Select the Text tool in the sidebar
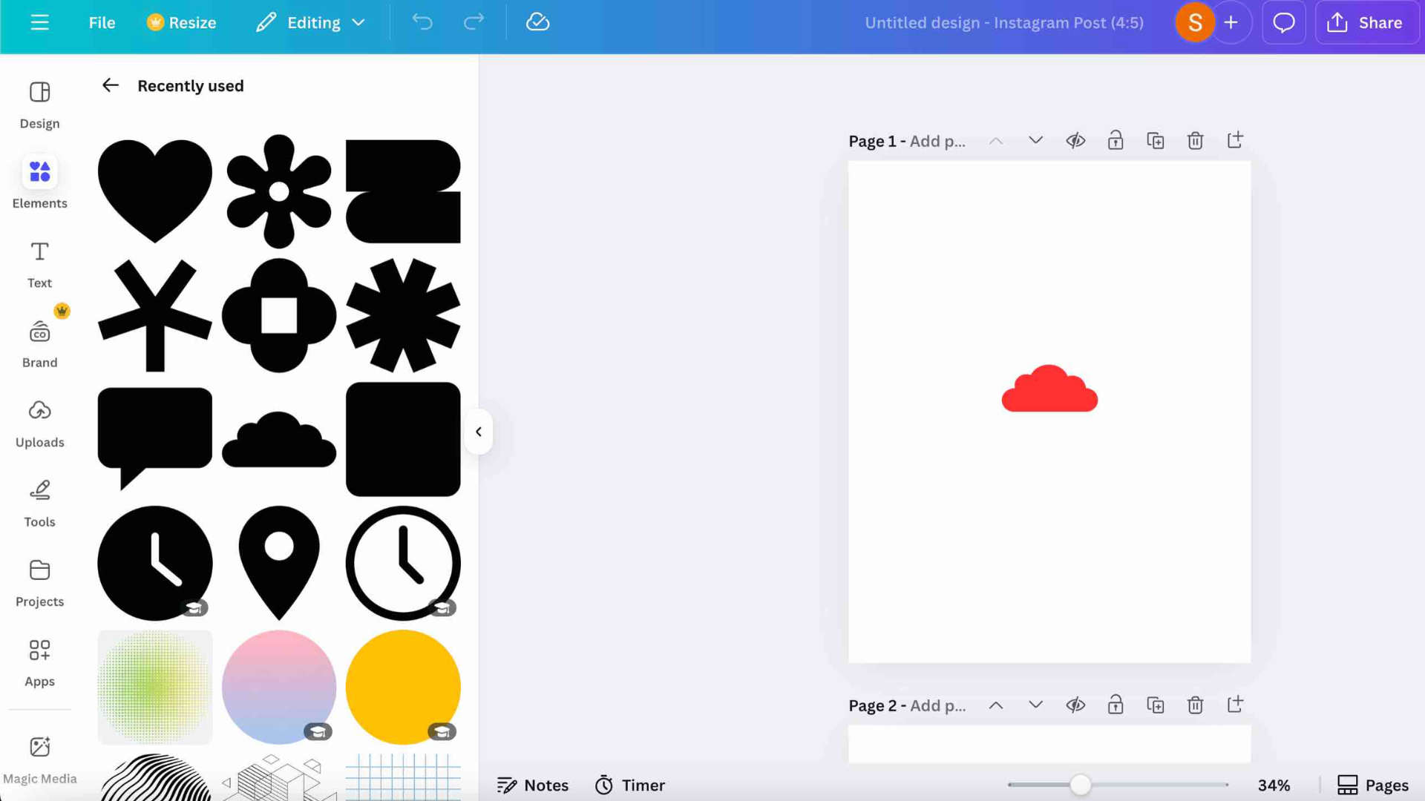The width and height of the screenshot is (1425, 801). coord(39,263)
